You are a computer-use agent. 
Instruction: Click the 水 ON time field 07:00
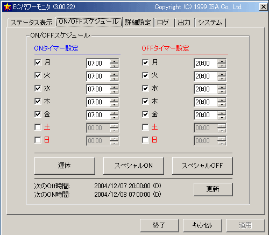coord(98,89)
